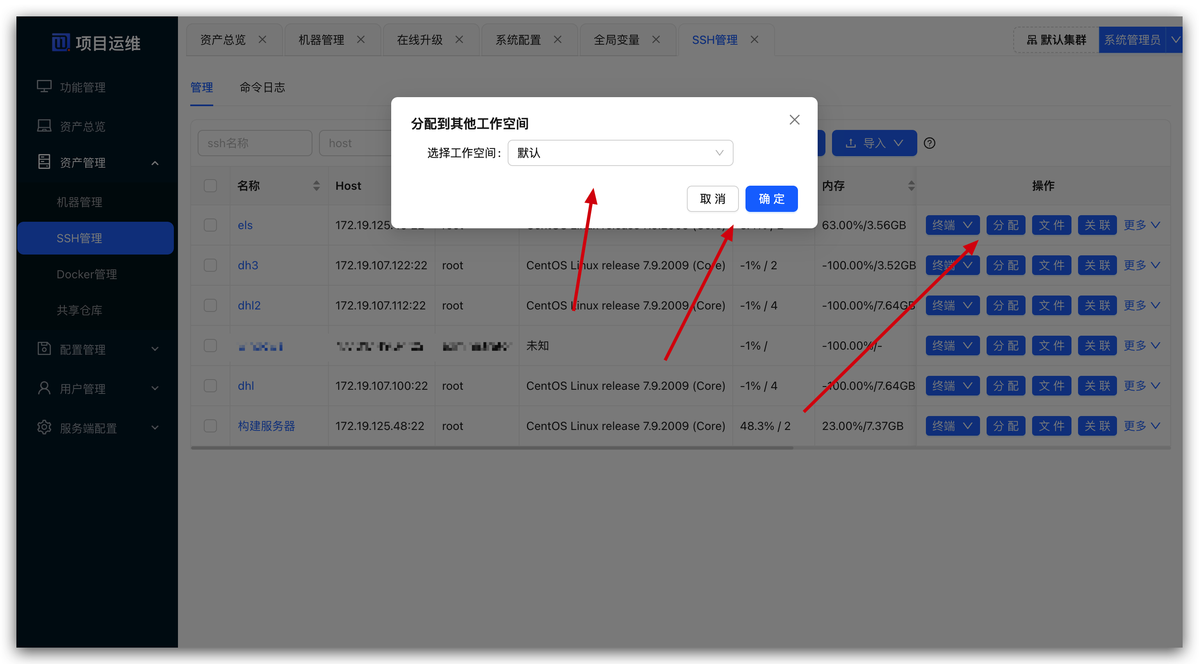Close the 全局变量 tab via X icon

tap(656, 39)
